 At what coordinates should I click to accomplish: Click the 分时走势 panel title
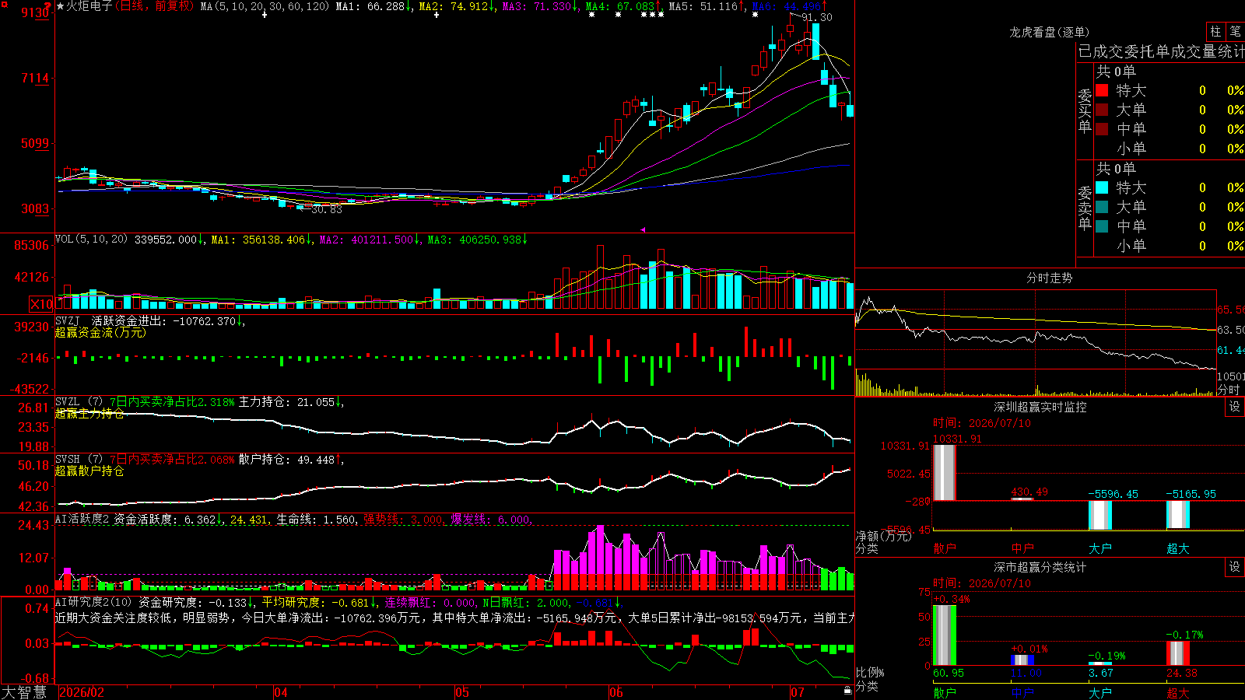click(x=1050, y=278)
